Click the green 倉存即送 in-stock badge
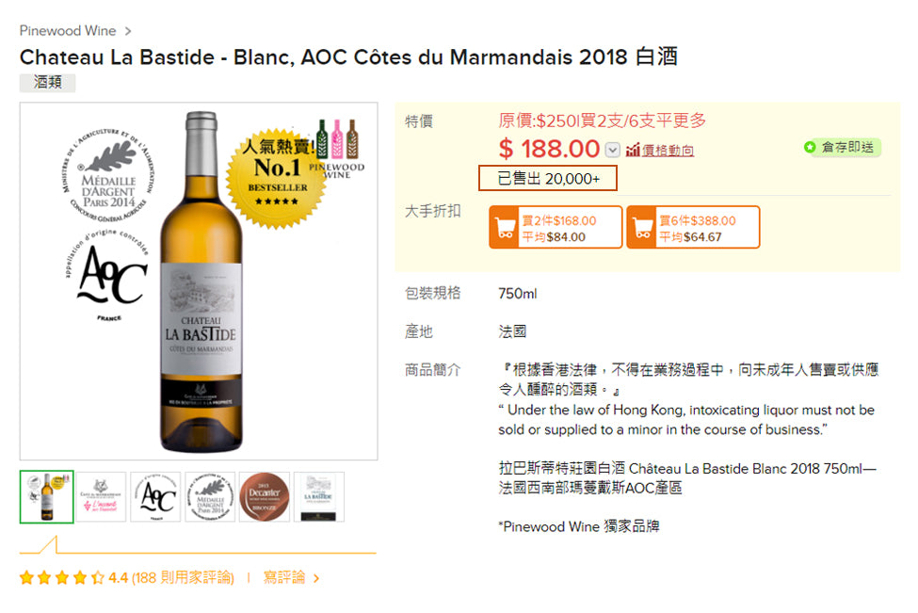918x613 pixels. point(841,148)
